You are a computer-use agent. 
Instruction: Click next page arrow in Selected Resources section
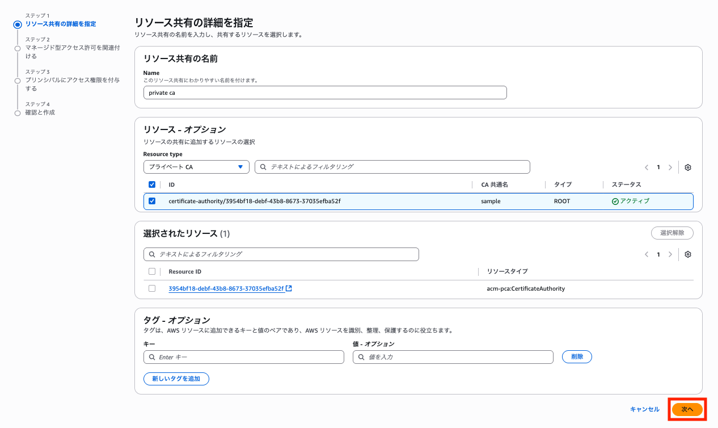670,254
